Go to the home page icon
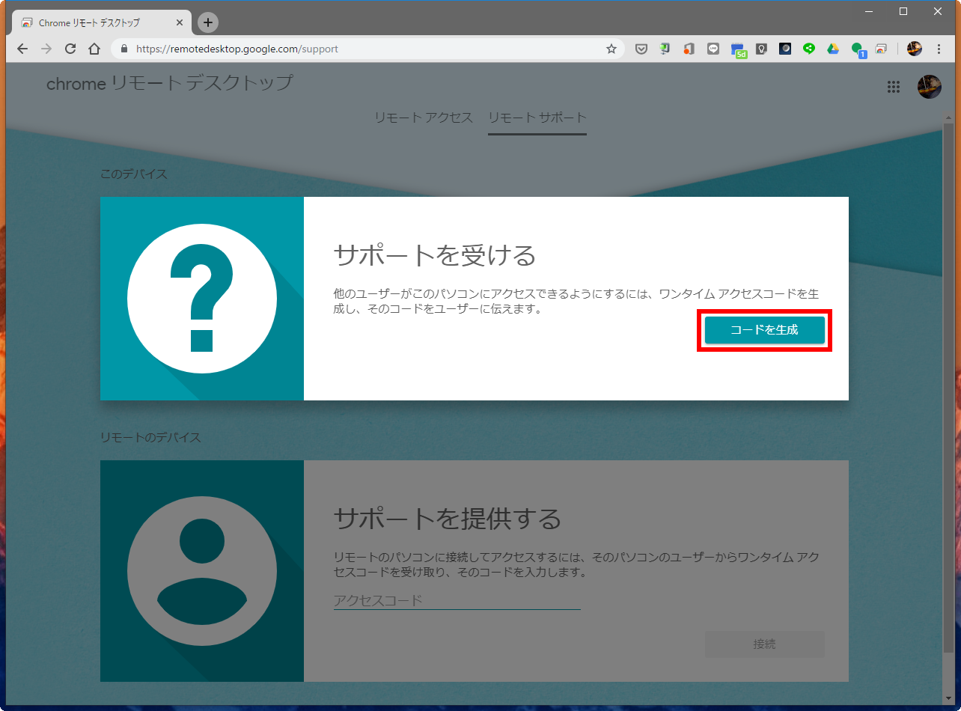This screenshot has width=961, height=711. click(x=94, y=49)
